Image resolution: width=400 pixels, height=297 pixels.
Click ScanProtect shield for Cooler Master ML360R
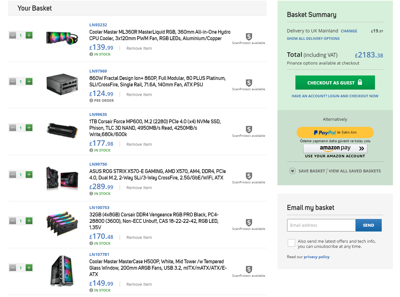click(x=249, y=36)
